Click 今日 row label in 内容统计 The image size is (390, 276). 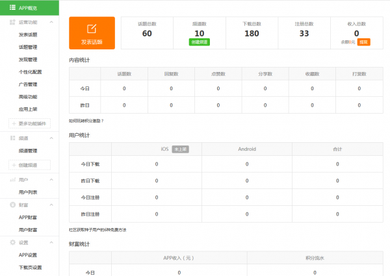coord(84,88)
